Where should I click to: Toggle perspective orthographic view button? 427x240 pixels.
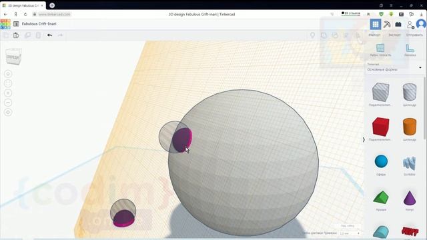8,112
